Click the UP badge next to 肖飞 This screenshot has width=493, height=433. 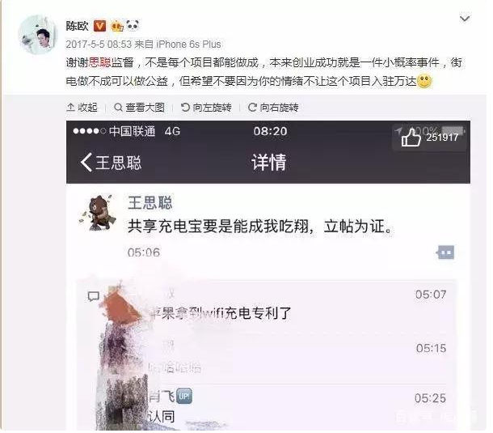coord(184,396)
